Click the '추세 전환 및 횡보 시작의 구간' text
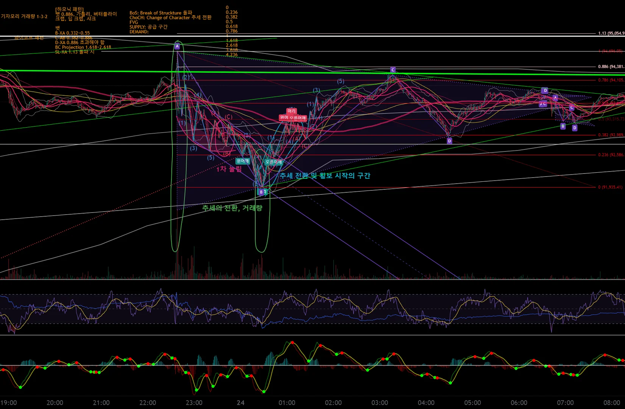The width and height of the screenshot is (625, 409). coord(325,175)
